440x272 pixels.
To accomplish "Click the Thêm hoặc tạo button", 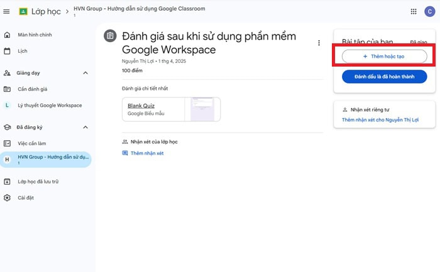I will [x=384, y=57].
